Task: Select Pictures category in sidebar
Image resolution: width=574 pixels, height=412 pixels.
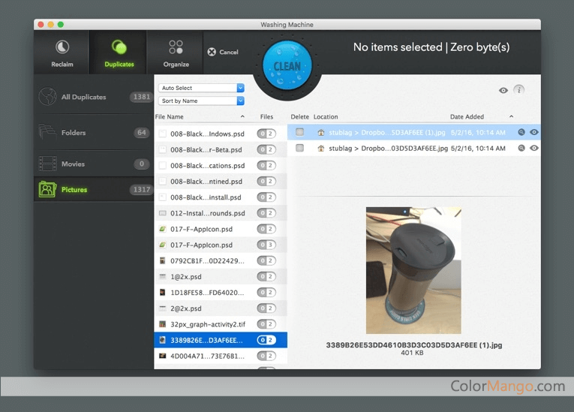Action: point(94,189)
